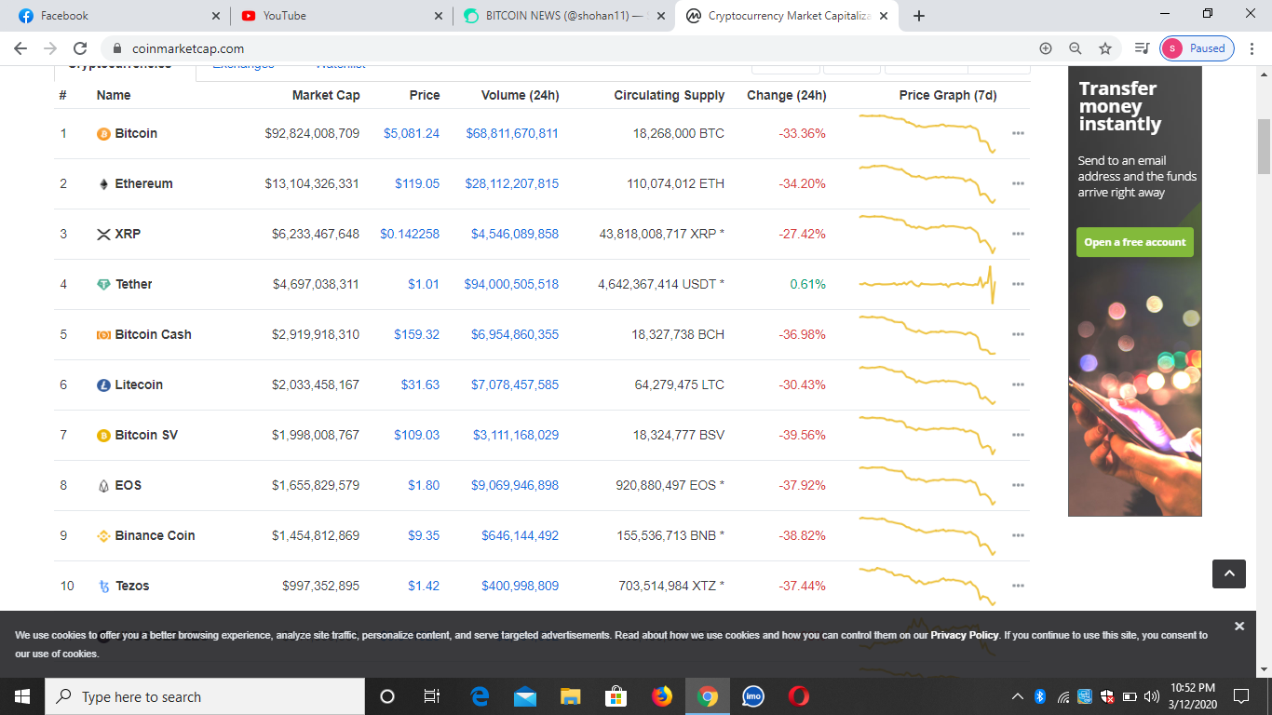Viewport: 1272px width, 715px height.
Task: Click the XRP logo icon
Action: (103, 235)
